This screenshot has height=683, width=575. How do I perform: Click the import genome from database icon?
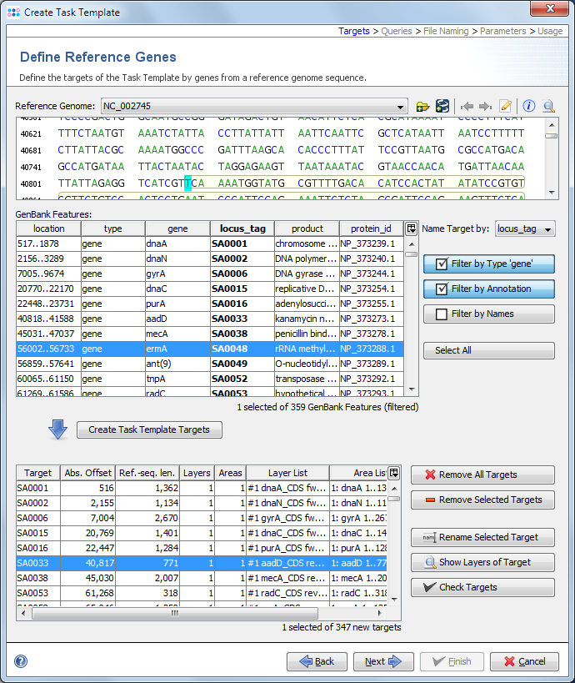(x=442, y=106)
